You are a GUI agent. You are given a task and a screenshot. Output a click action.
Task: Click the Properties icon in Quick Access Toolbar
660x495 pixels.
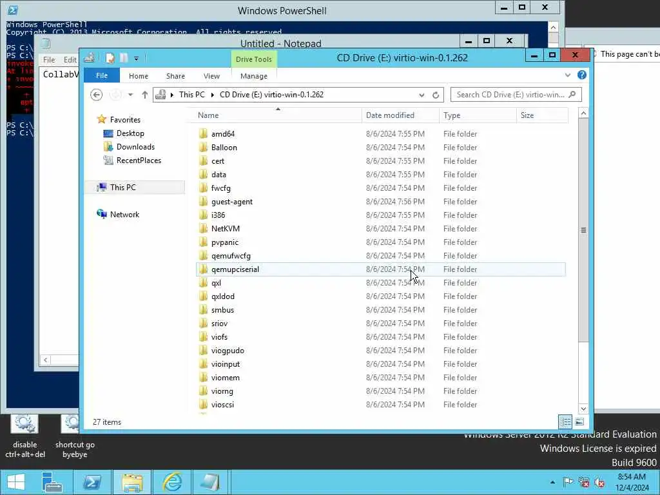pos(110,58)
